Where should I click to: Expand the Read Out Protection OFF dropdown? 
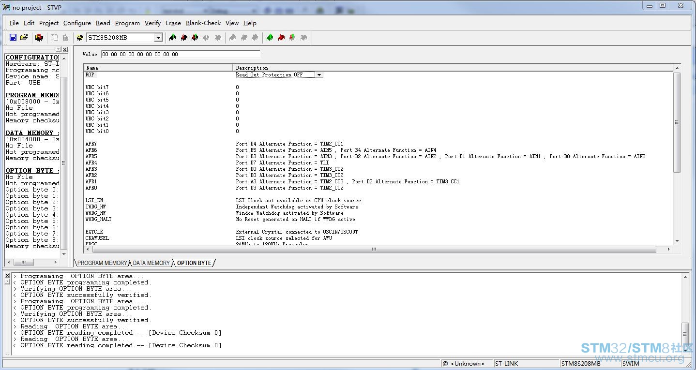[319, 75]
